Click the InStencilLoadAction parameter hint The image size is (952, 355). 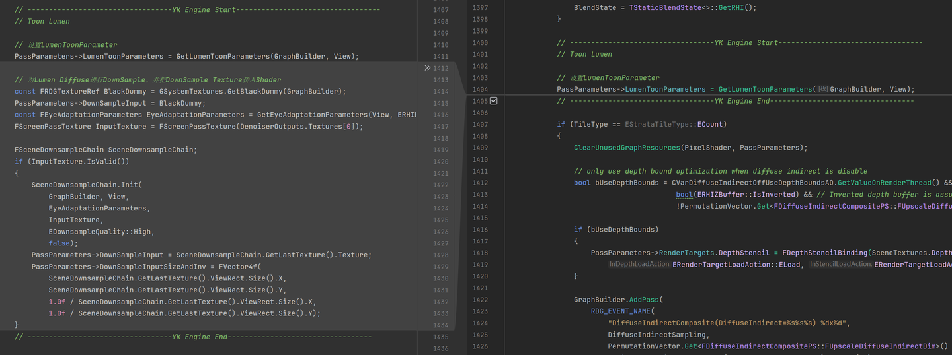coord(840,265)
